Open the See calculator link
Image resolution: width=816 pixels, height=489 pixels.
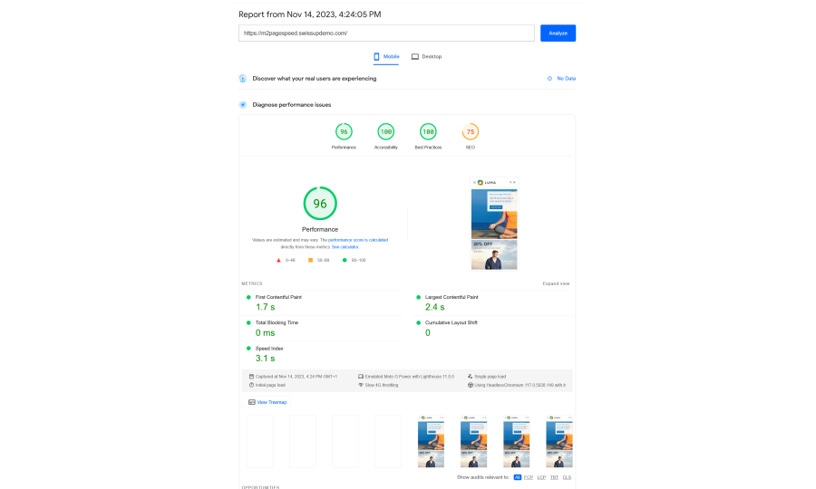coord(345,246)
